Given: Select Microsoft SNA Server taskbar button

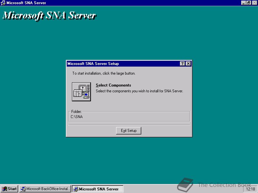Looking at the screenshot, I should click(98, 189).
